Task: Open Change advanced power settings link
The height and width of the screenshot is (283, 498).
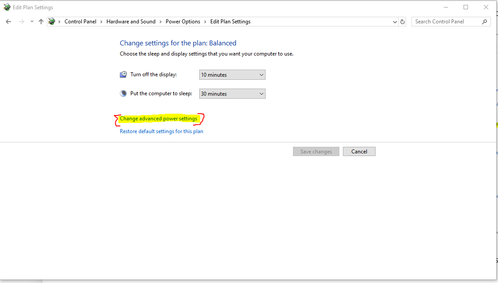Action: click(158, 119)
